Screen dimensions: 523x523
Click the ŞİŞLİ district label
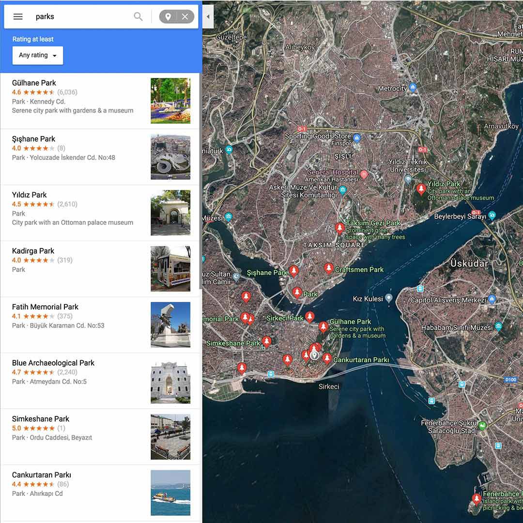pyautogui.click(x=343, y=156)
